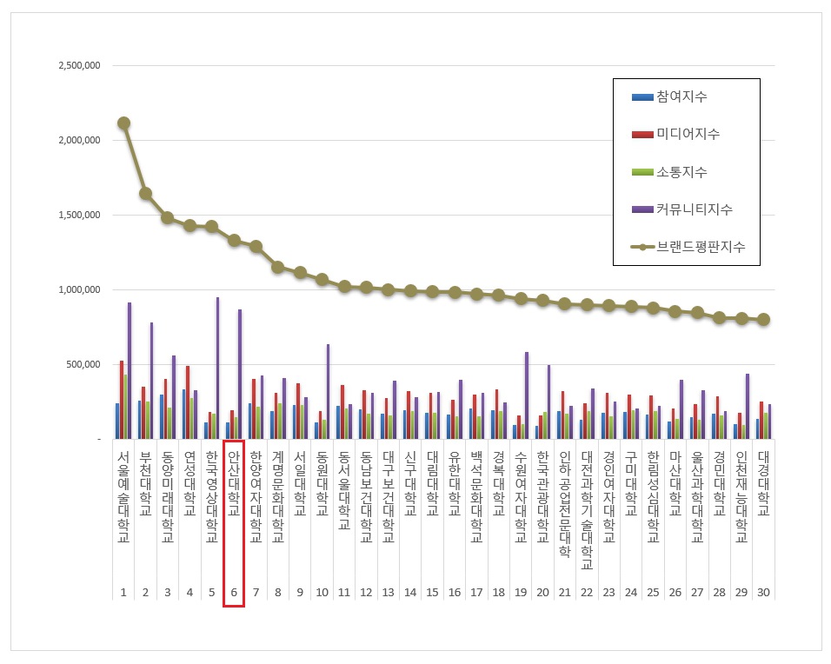The image size is (831, 664).
Task: Select the 동서울대학교 axis label
Action: click(344, 490)
